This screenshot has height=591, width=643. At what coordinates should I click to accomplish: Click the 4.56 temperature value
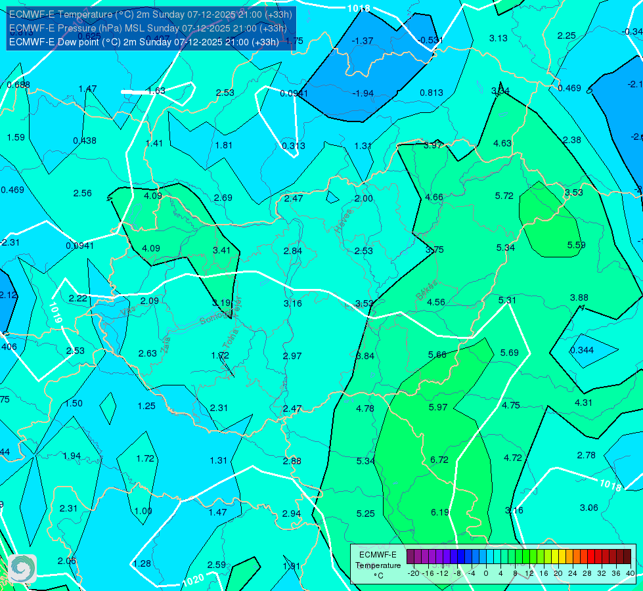click(x=436, y=302)
